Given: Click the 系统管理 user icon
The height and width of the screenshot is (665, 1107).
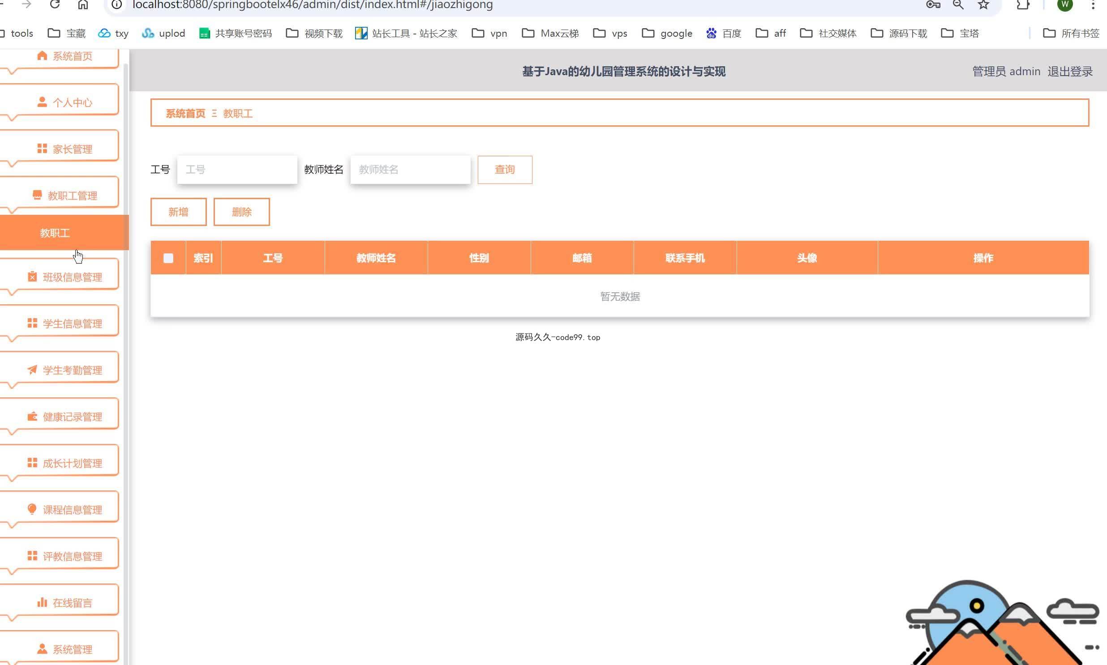Looking at the screenshot, I should point(42,649).
